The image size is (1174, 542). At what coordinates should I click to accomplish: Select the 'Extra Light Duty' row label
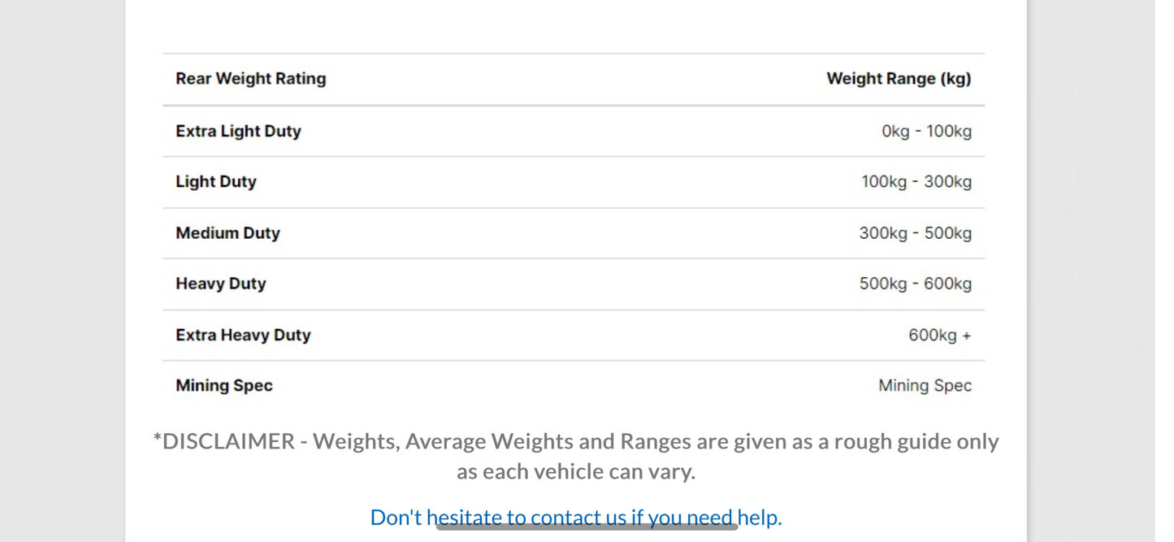238,131
